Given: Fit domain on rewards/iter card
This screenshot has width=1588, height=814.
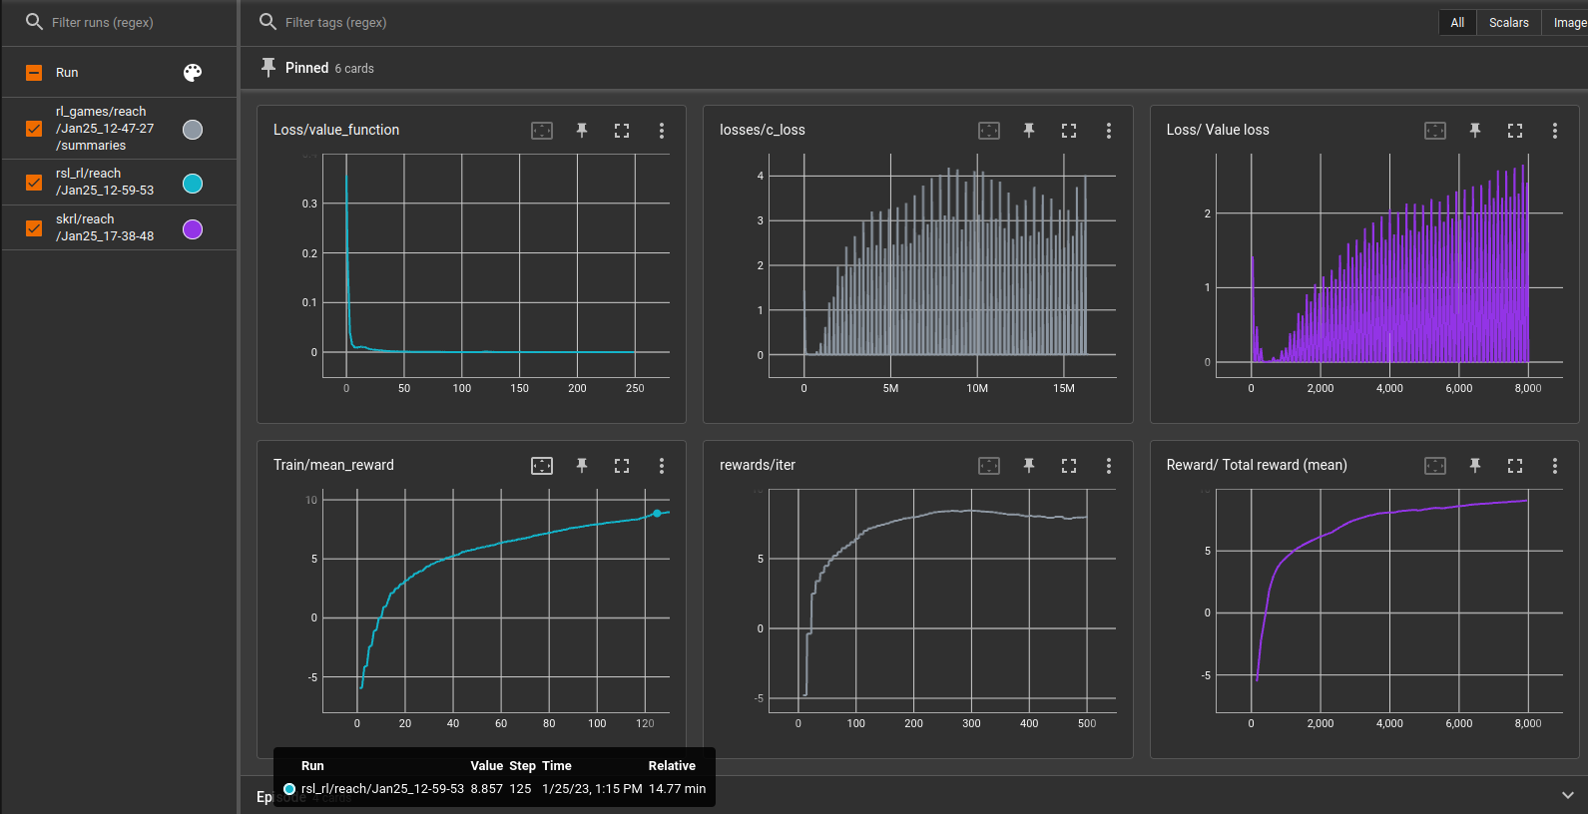Looking at the screenshot, I should (x=989, y=466).
